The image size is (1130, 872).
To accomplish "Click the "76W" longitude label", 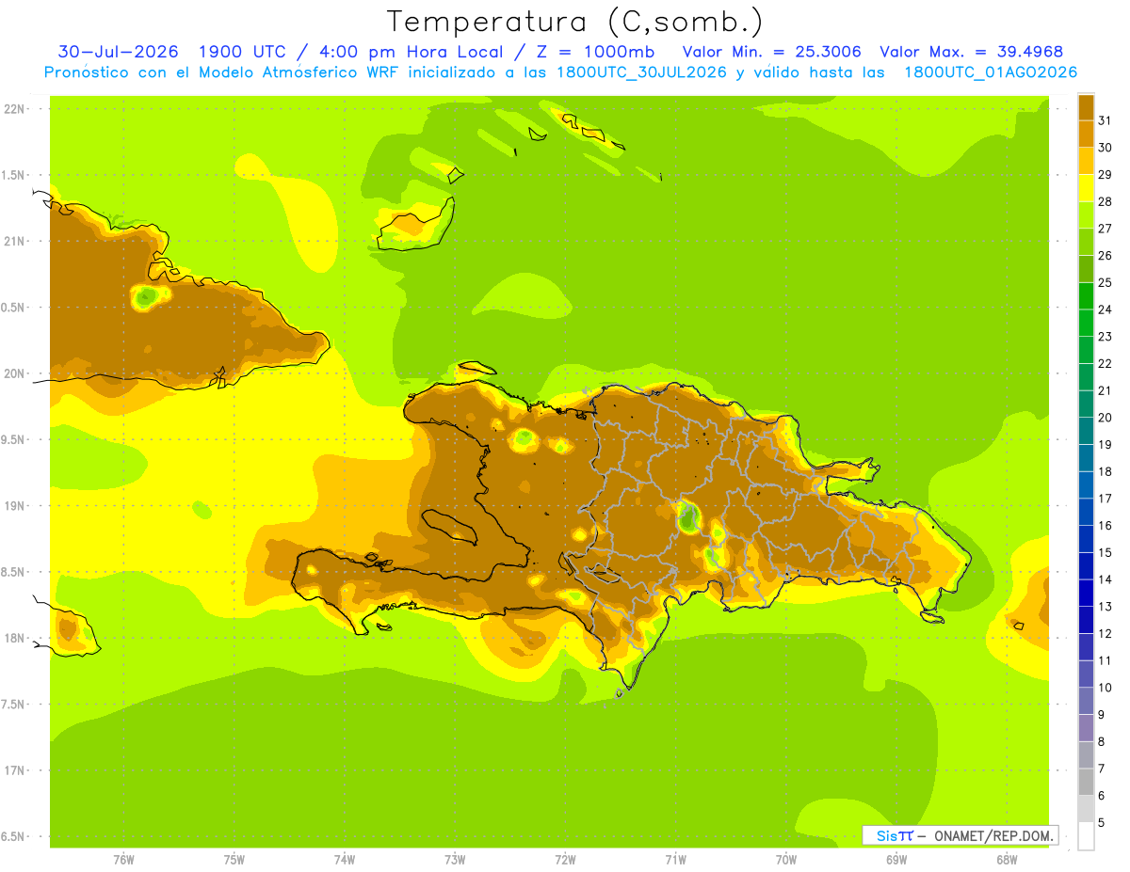I will coord(123,859).
